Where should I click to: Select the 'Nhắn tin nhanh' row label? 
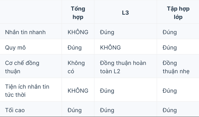[25, 32]
